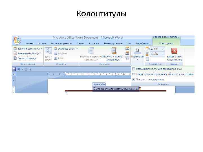Open the Экспресс-блоки dropdown
Viewport: 203px width, 152px height.
[66, 49]
